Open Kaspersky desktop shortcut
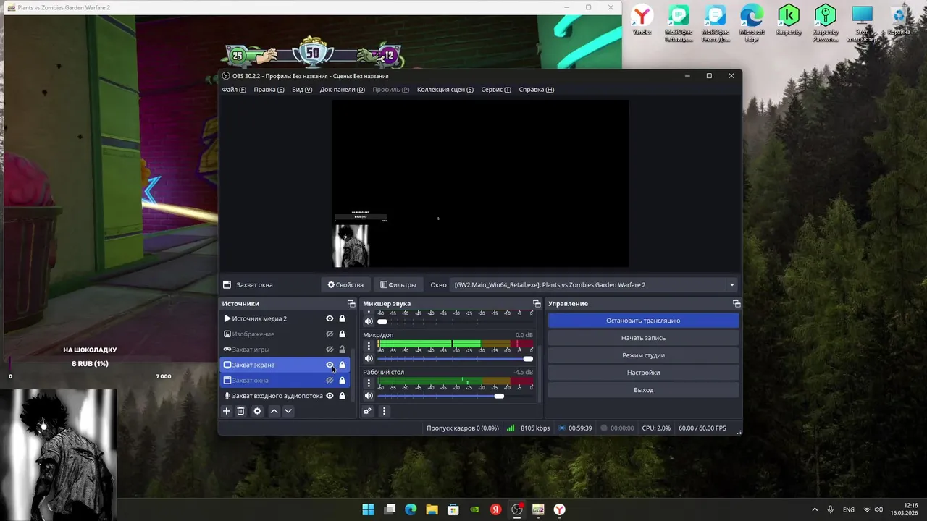This screenshot has height=521, width=927. click(789, 20)
